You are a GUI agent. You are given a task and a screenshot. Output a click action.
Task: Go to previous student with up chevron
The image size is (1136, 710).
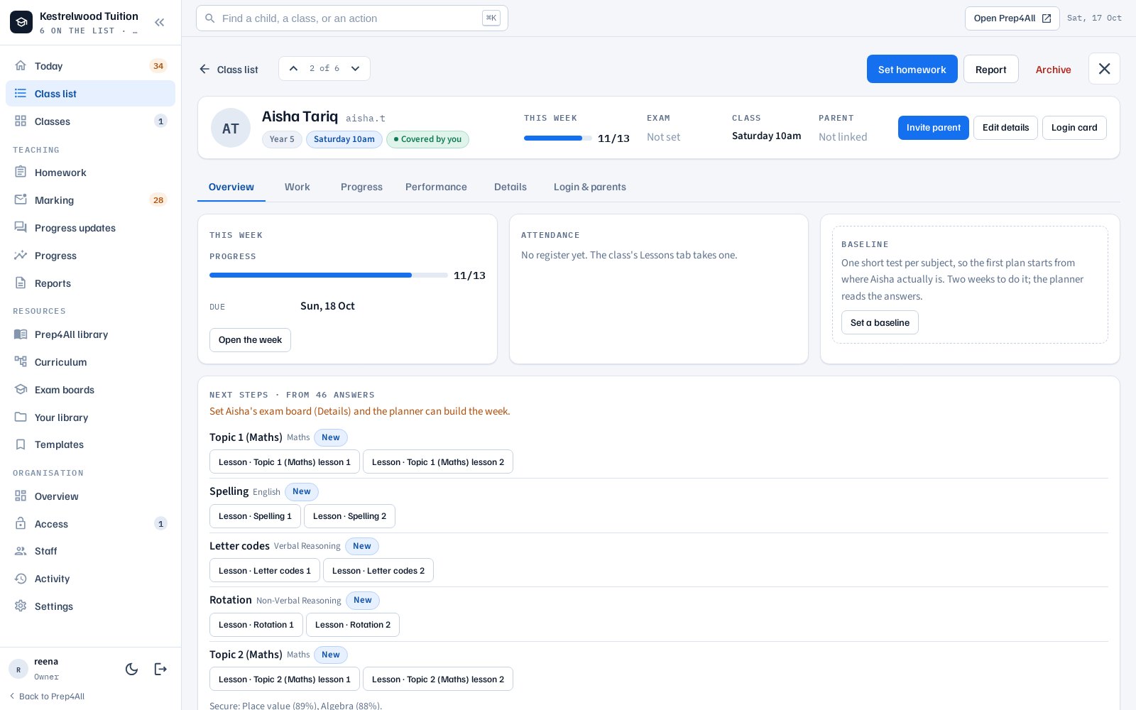293,69
